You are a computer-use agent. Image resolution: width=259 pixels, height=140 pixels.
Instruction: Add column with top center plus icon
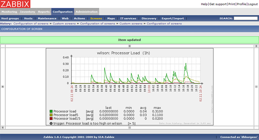click(x=129, y=46)
